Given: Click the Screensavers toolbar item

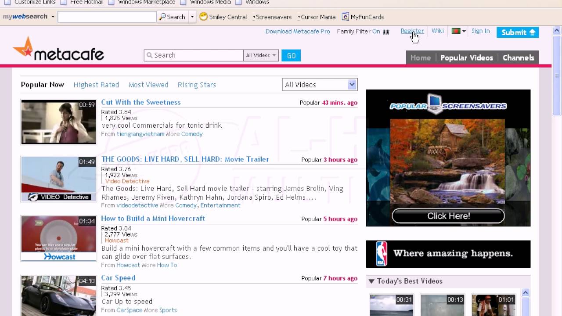Looking at the screenshot, I should [x=272, y=17].
